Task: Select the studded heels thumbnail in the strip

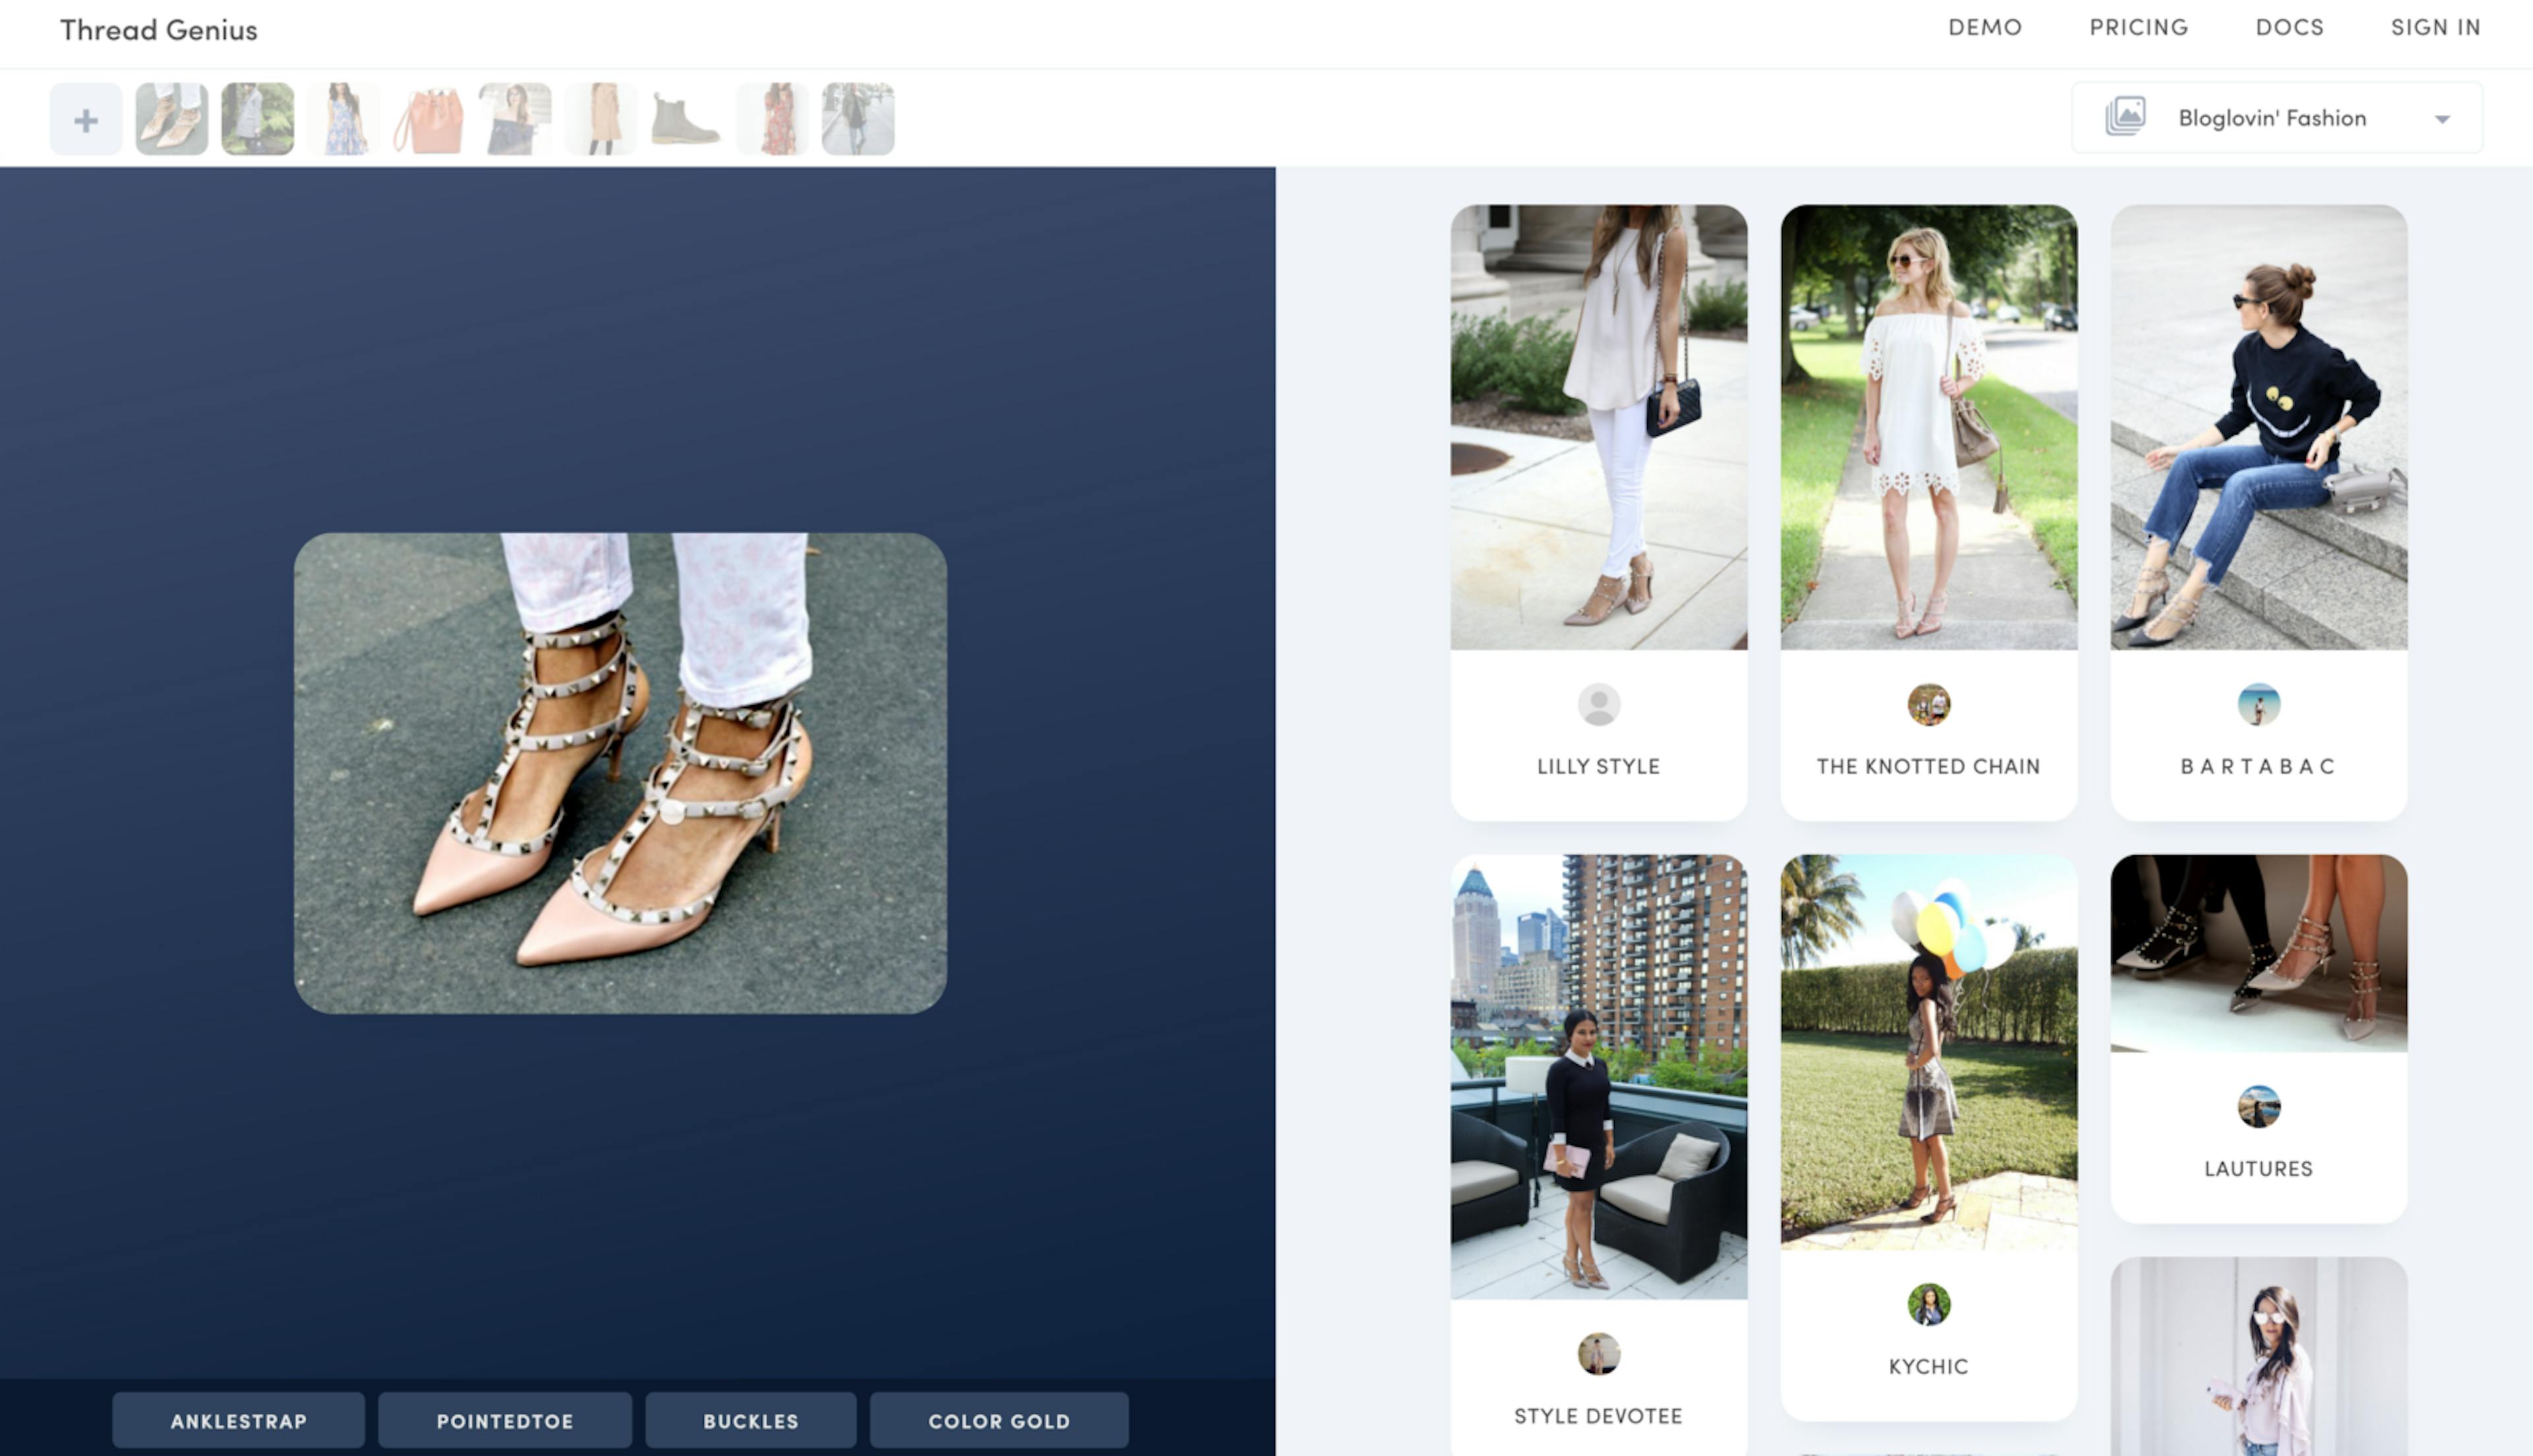Action: click(171, 117)
